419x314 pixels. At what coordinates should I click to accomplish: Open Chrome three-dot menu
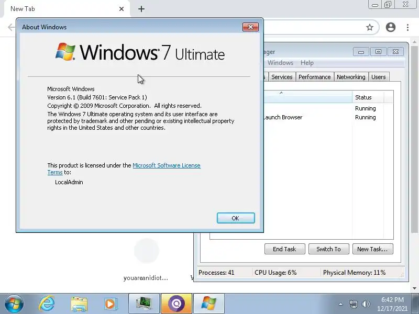tap(407, 27)
